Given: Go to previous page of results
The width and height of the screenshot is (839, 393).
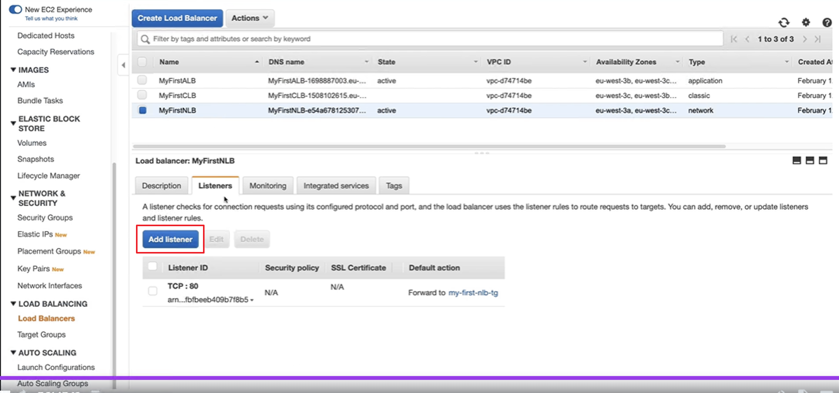Looking at the screenshot, I should (747, 39).
